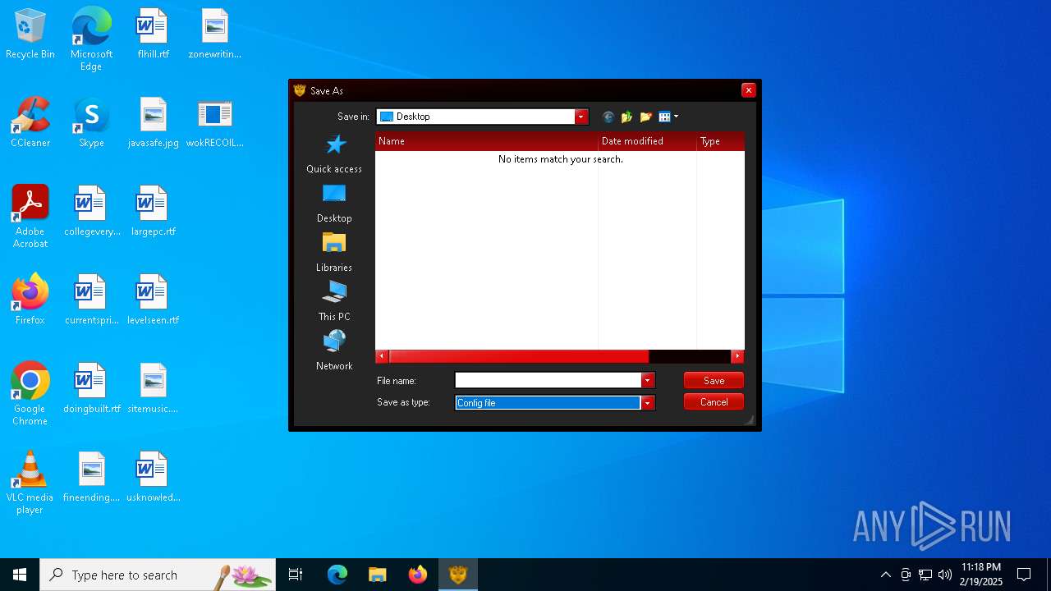The width and height of the screenshot is (1051, 591).
Task: Select the Adobe Acrobat desktop shortcut
Action: [30, 217]
